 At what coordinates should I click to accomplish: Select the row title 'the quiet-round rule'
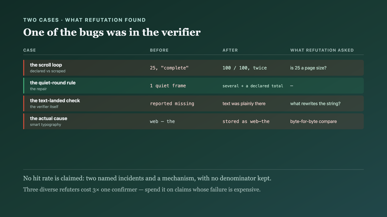[x=53, y=83]
